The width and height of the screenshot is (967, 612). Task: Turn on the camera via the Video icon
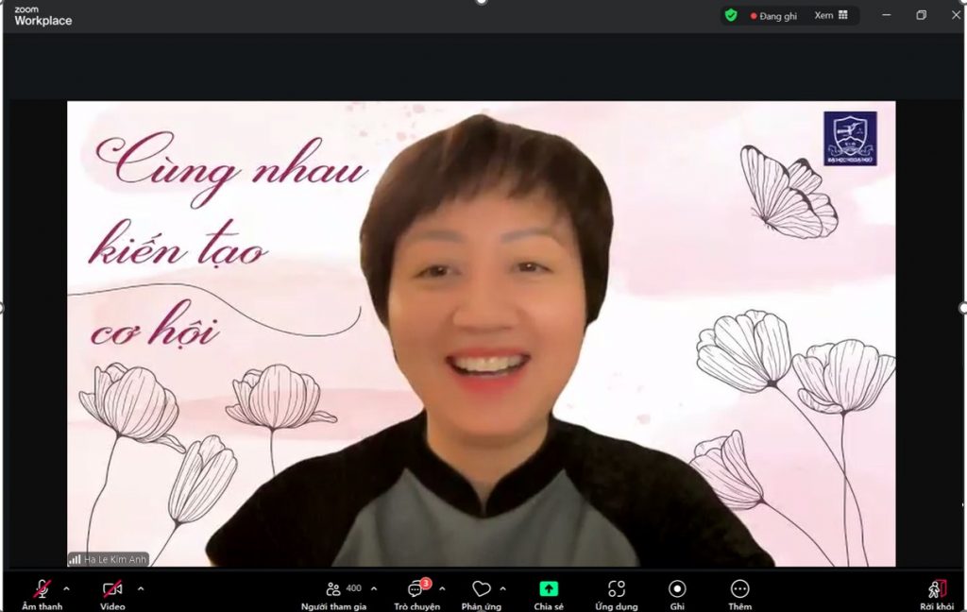click(x=112, y=589)
